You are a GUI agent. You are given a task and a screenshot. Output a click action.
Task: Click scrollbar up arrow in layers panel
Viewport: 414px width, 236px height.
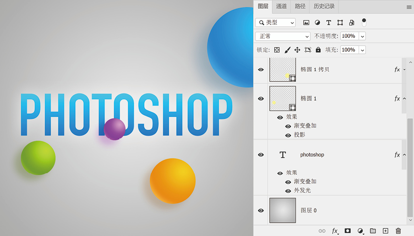tap(410, 62)
